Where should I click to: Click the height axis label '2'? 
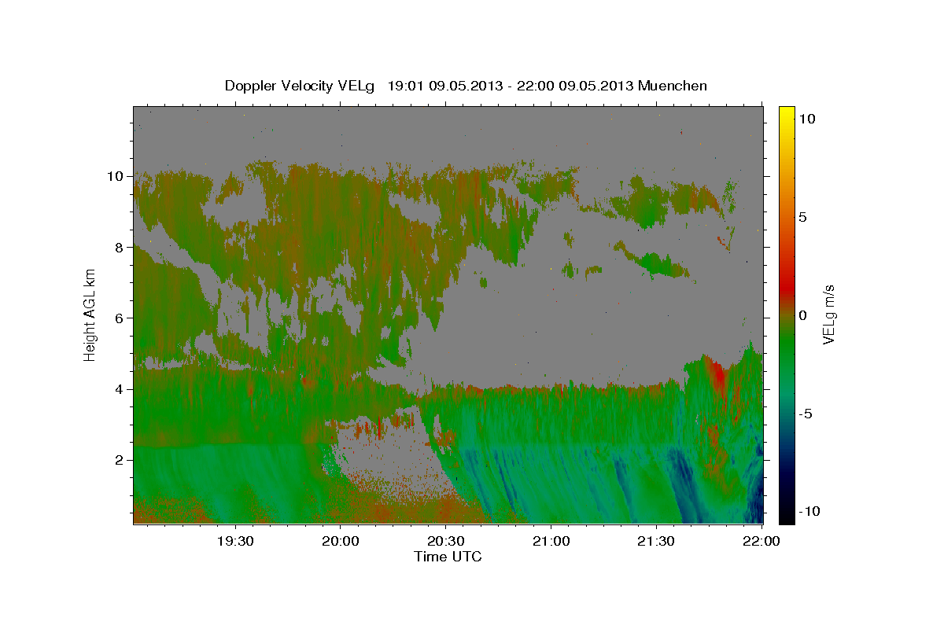pyautogui.click(x=120, y=460)
